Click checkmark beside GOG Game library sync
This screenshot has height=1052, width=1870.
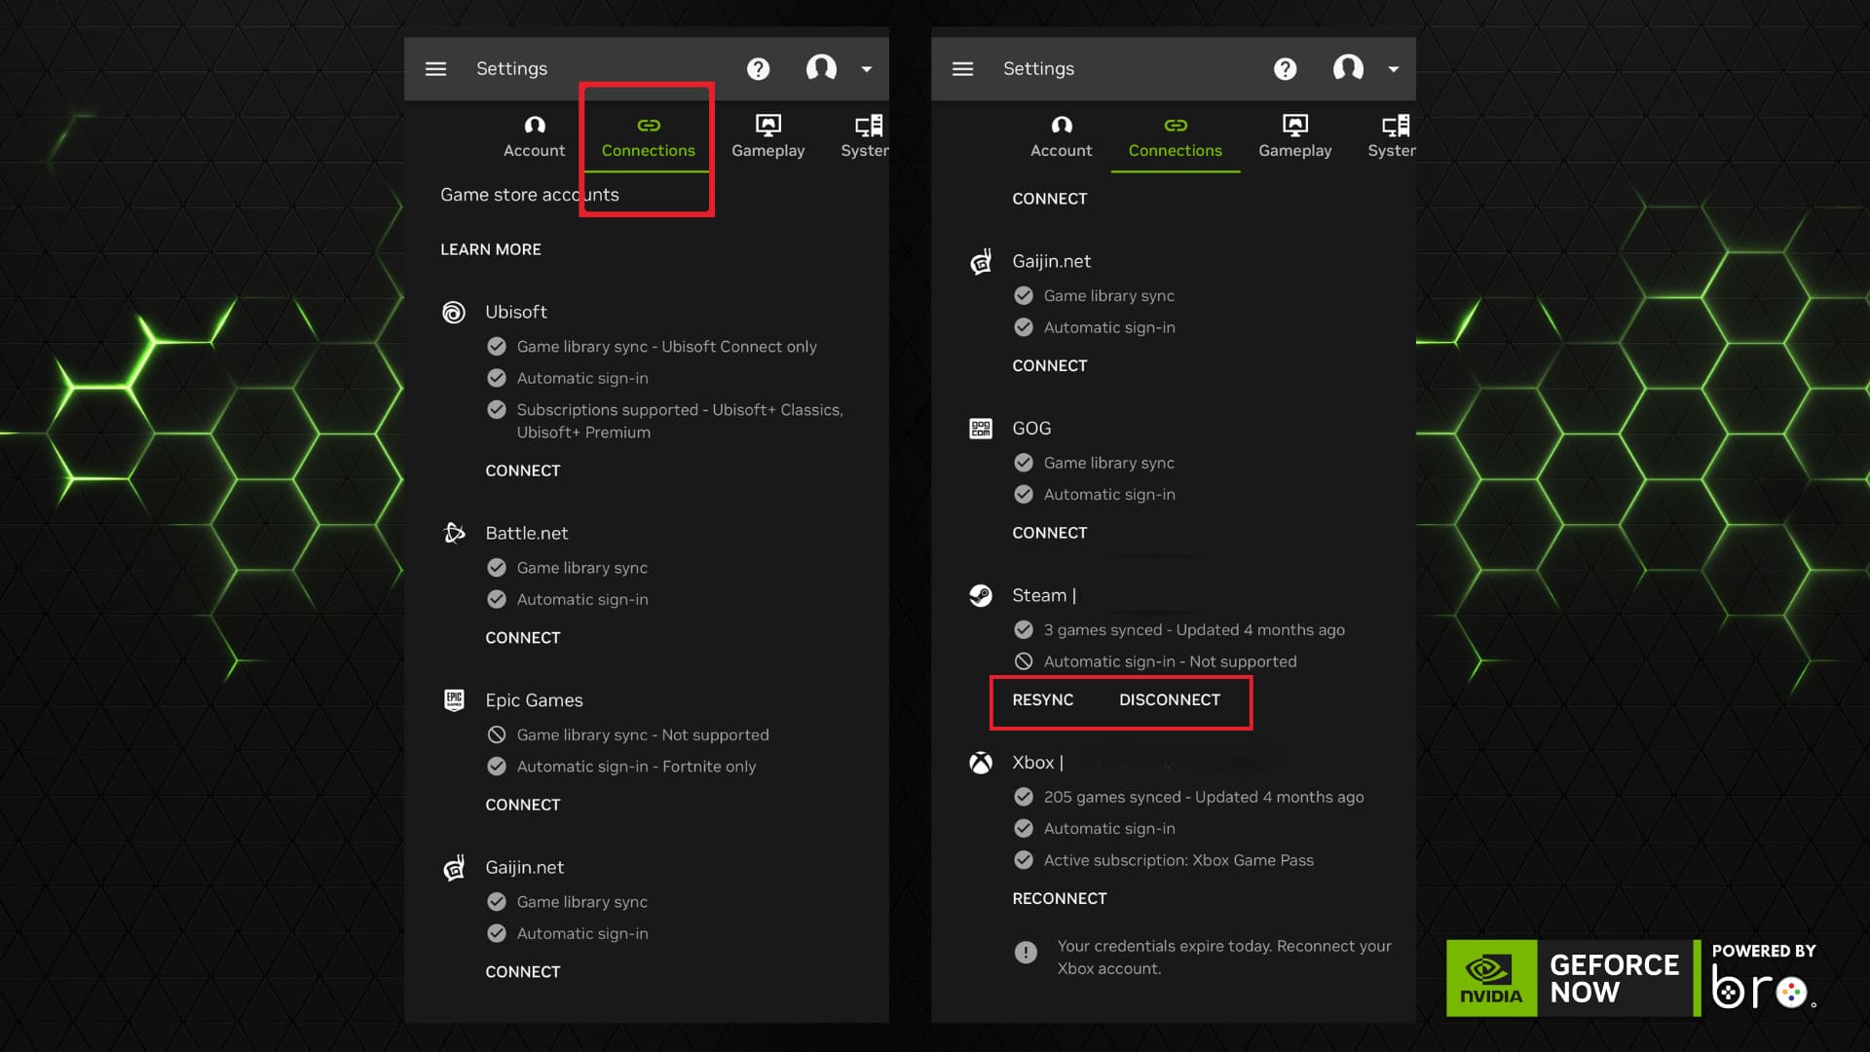pos(1023,463)
